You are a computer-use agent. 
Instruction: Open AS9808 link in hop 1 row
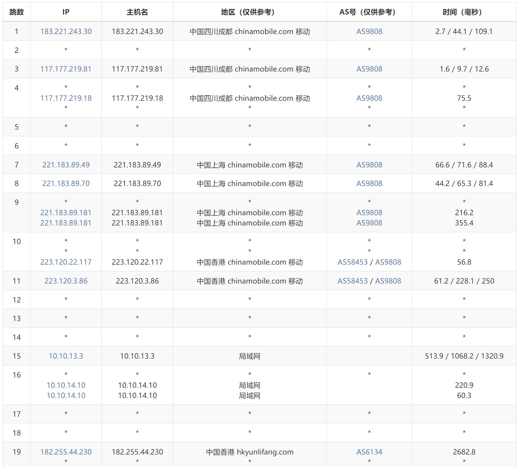pyautogui.click(x=369, y=31)
